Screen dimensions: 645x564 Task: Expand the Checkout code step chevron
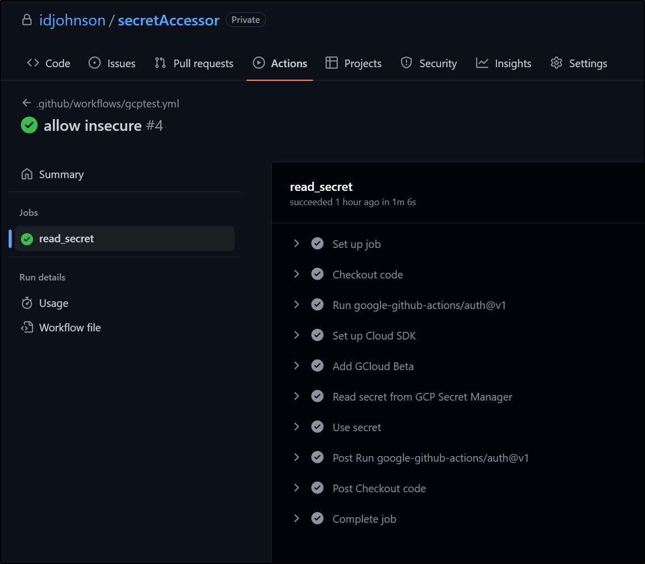point(297,274)
